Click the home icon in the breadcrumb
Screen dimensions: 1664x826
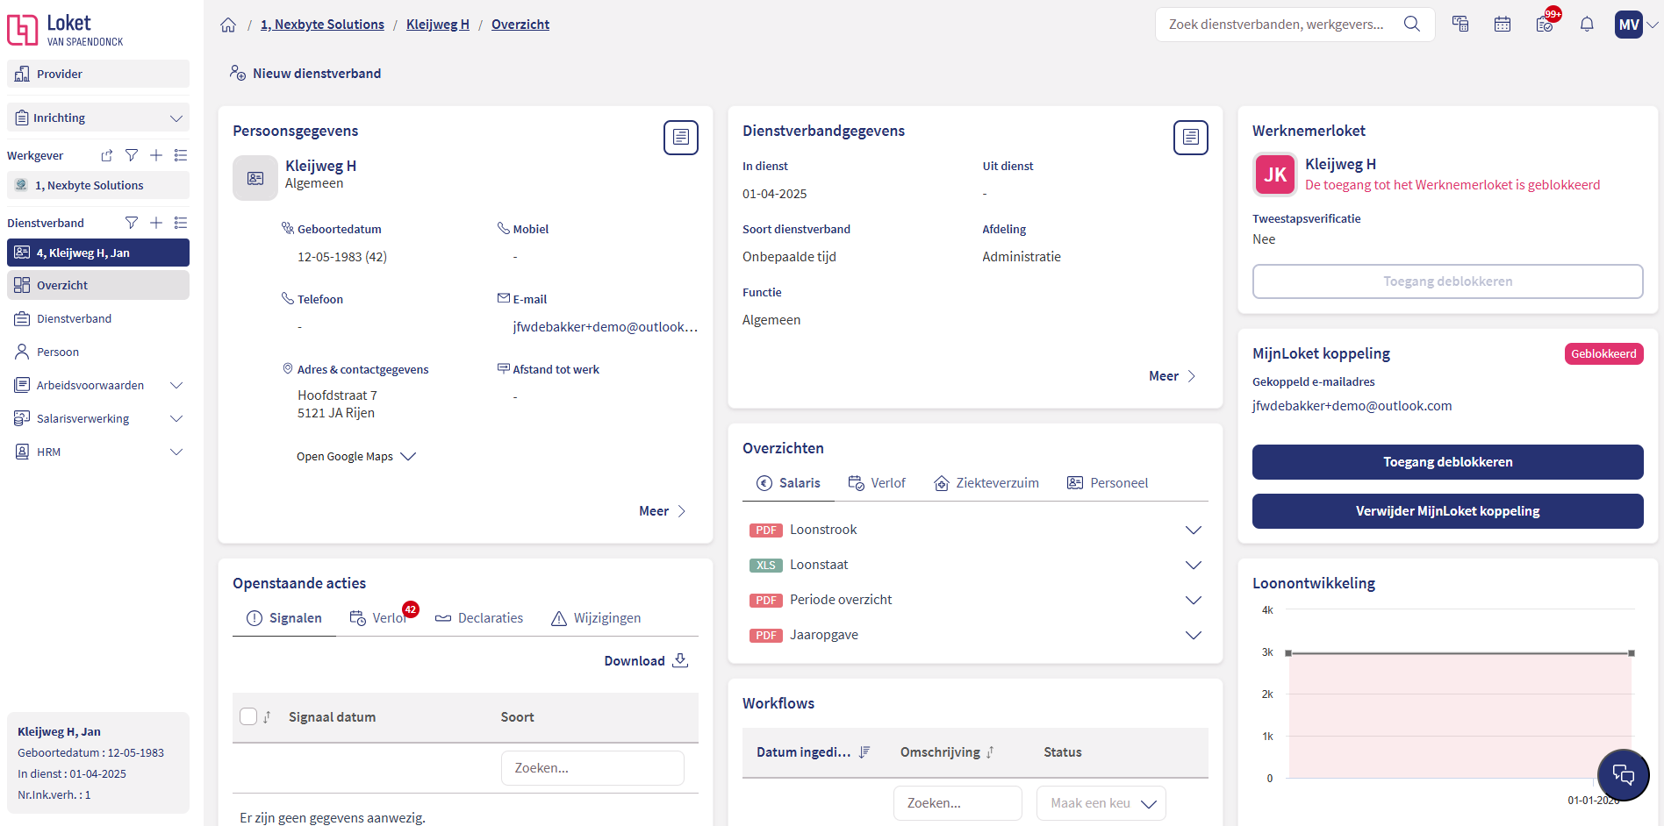pos(228,25)
